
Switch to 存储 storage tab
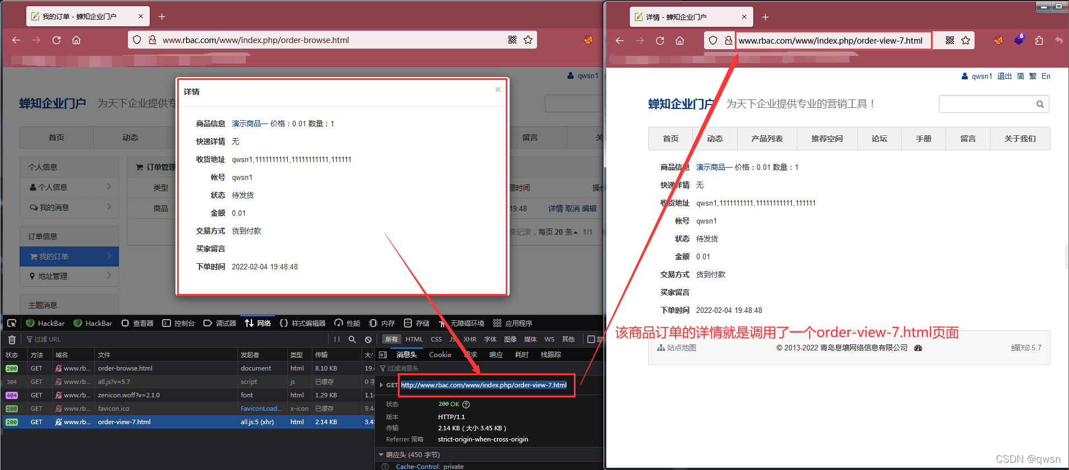(x=417, y=323)
